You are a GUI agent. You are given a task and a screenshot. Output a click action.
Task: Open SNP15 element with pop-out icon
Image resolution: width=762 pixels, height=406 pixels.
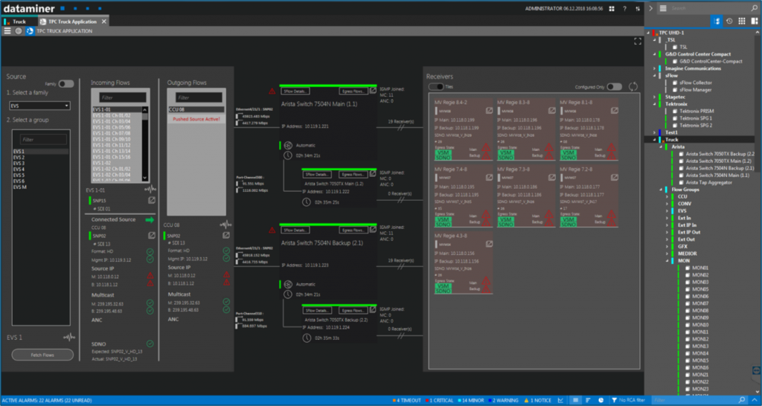tap(152, 200)
